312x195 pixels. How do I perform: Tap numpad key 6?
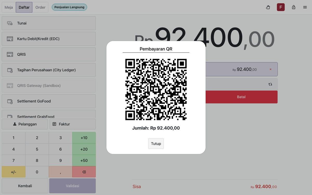click(61, 149)
